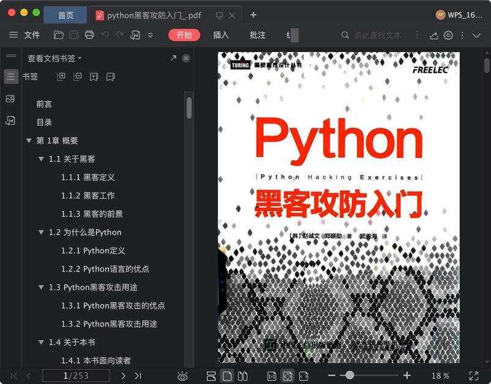Open the WPS_16… account profile
This screenshot has width=491, height=384.
point(459,15)
